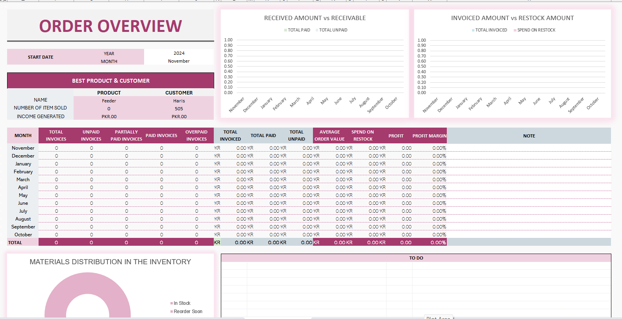Select the December row month cell
Viewport: 622px width, 319px height.
pyautogui.click(x=23, y=156)
